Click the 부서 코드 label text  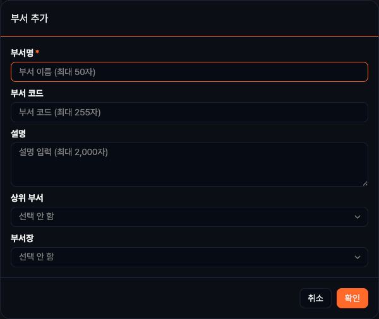pyautogui.click(x=27, y=93)
